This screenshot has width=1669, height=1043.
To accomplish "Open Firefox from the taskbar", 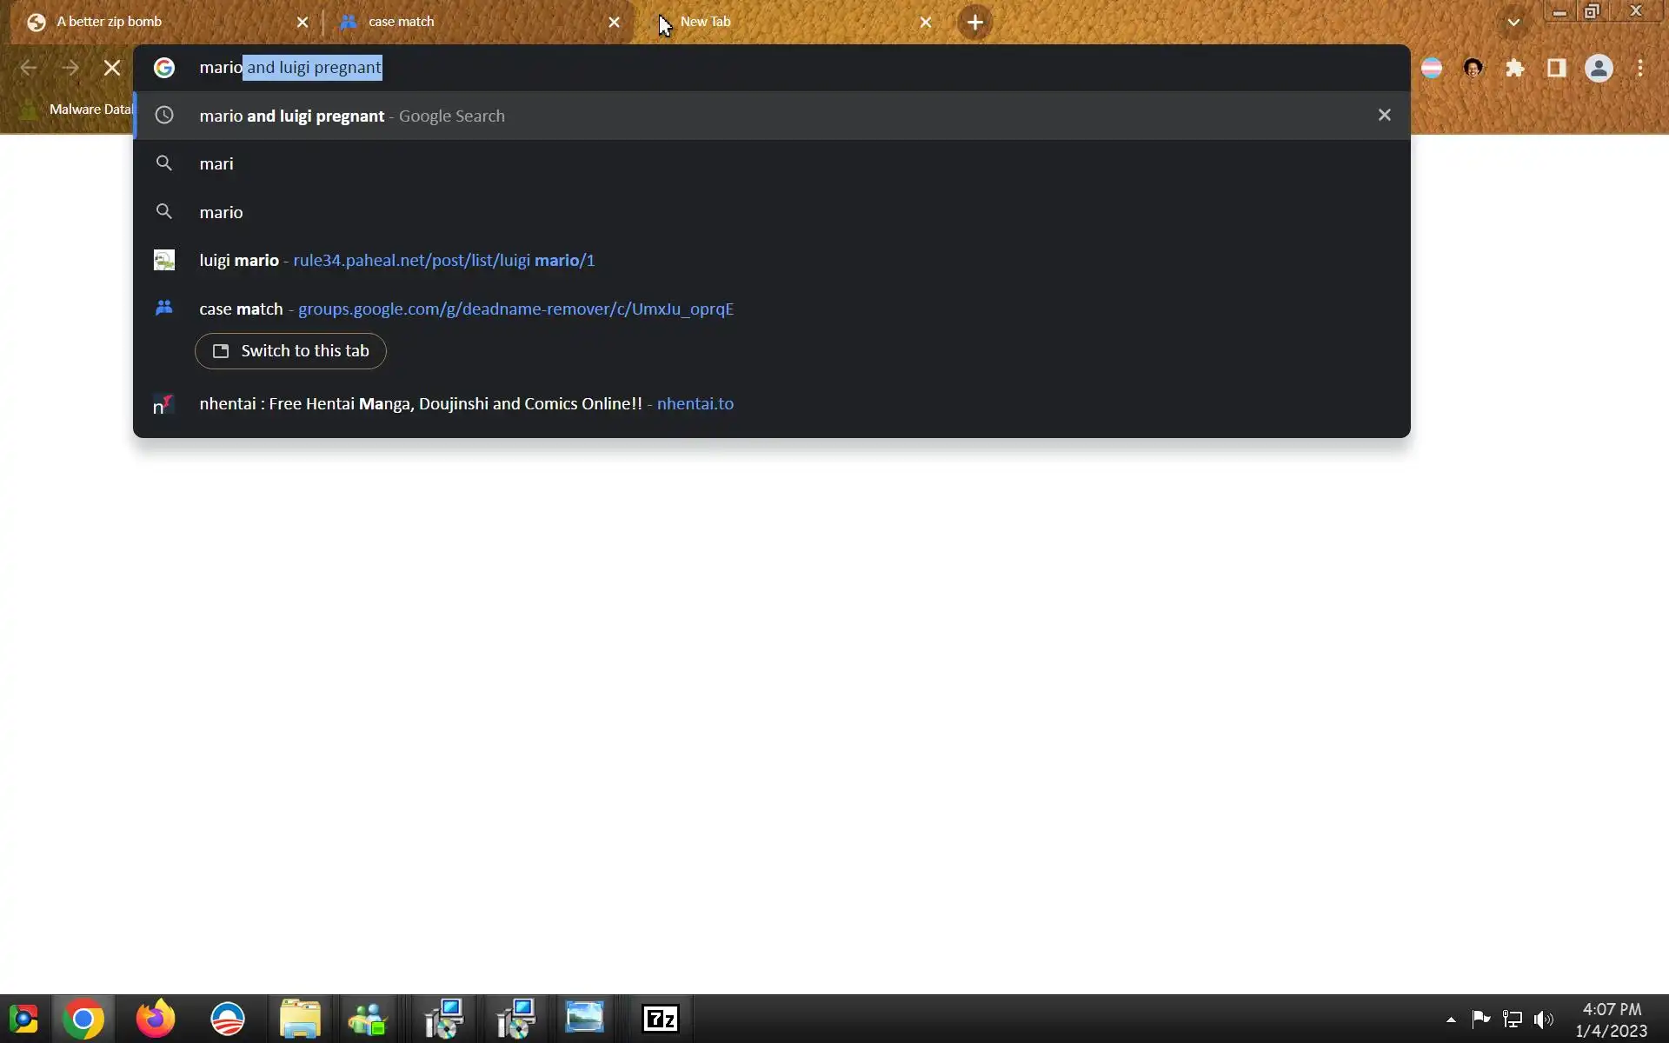I will [156, 1018].
